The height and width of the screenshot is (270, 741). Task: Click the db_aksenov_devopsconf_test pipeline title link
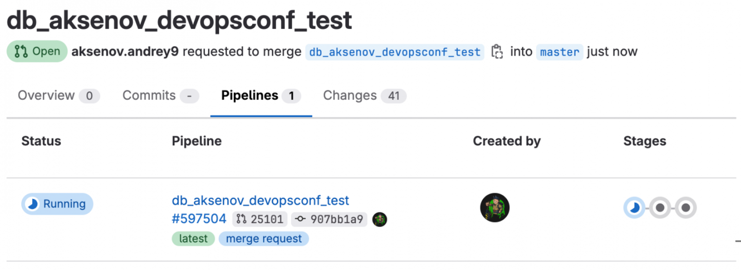click(260, 200)
